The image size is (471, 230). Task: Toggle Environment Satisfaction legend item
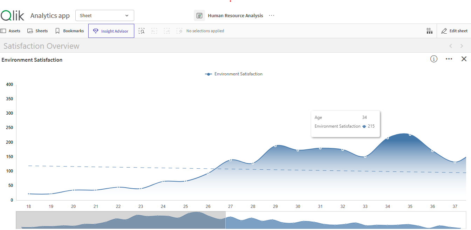[x=234, y=74]
